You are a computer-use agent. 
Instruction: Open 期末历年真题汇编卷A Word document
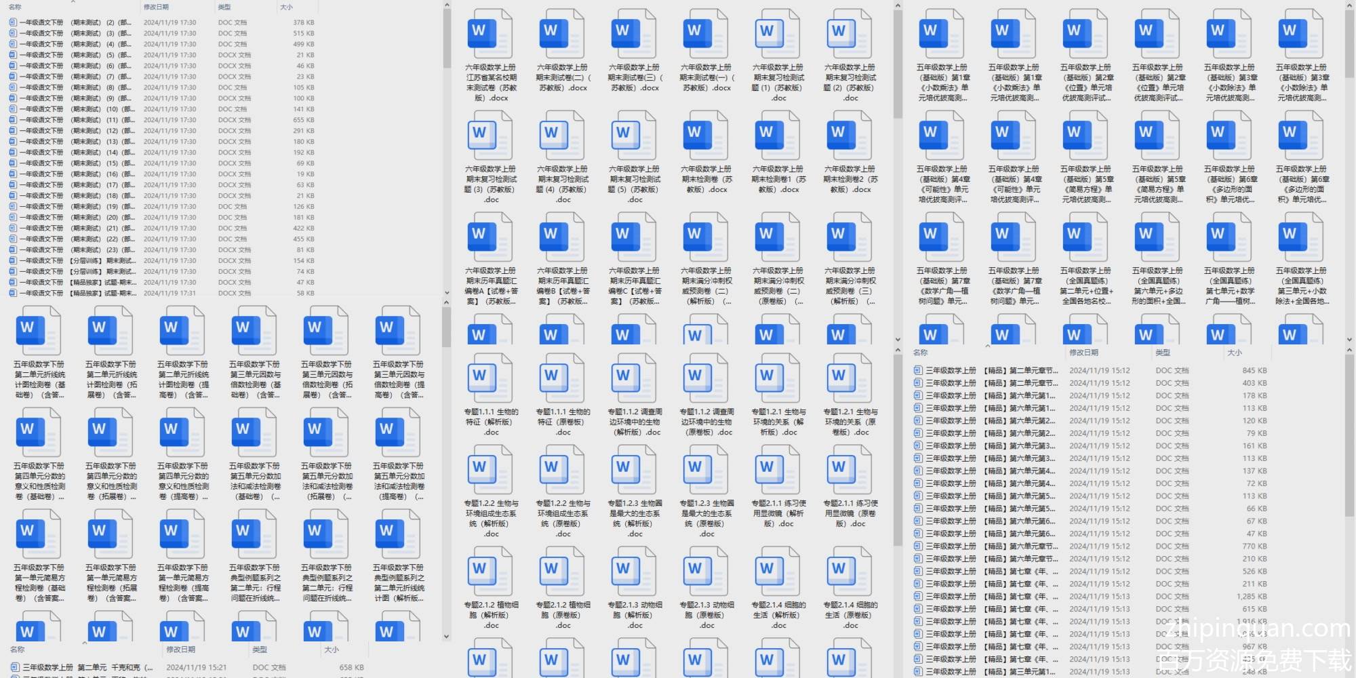pos(490,239)
